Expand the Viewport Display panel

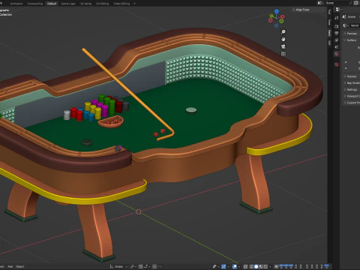(x=351, y=96)
